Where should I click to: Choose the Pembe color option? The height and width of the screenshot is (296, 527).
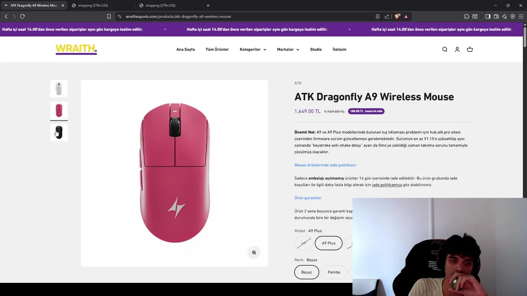334,272
